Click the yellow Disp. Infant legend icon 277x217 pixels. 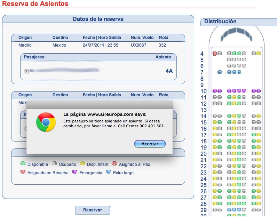(x=82, y=163)
